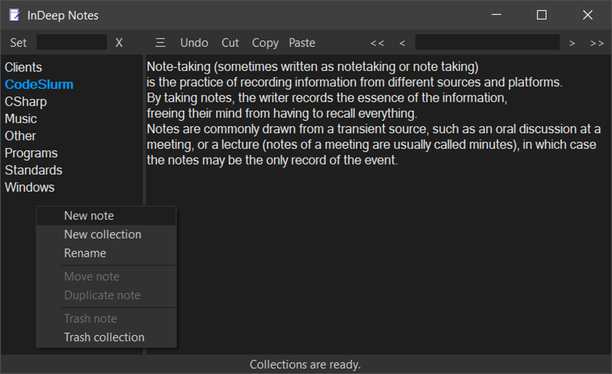Click the InDeep Notes application icon

coord(13,15)
